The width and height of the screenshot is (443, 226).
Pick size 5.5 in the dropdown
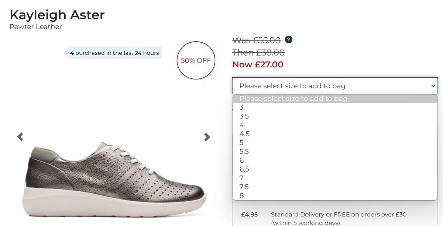pos(244,152)
